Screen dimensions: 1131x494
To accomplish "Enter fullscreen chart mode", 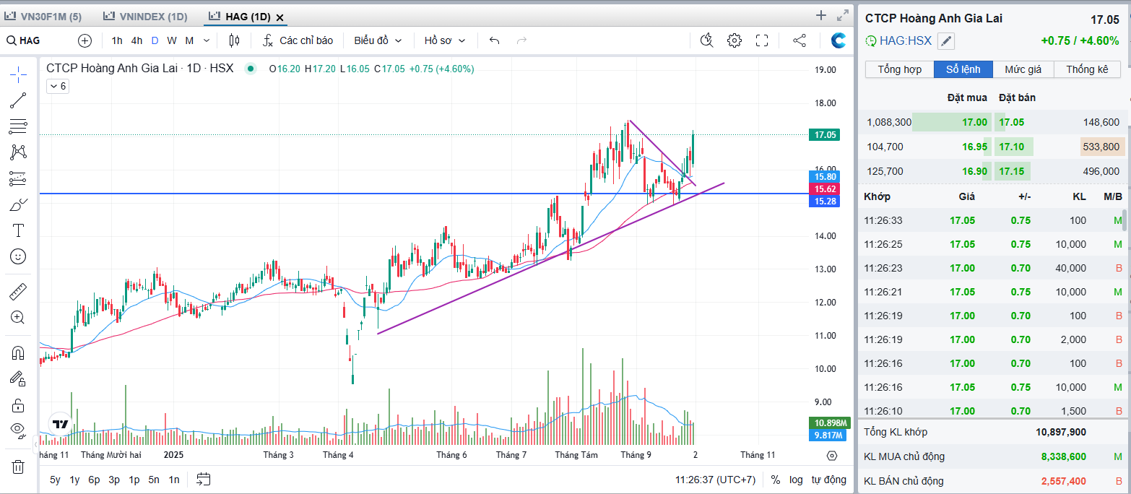I will (761, 40).
